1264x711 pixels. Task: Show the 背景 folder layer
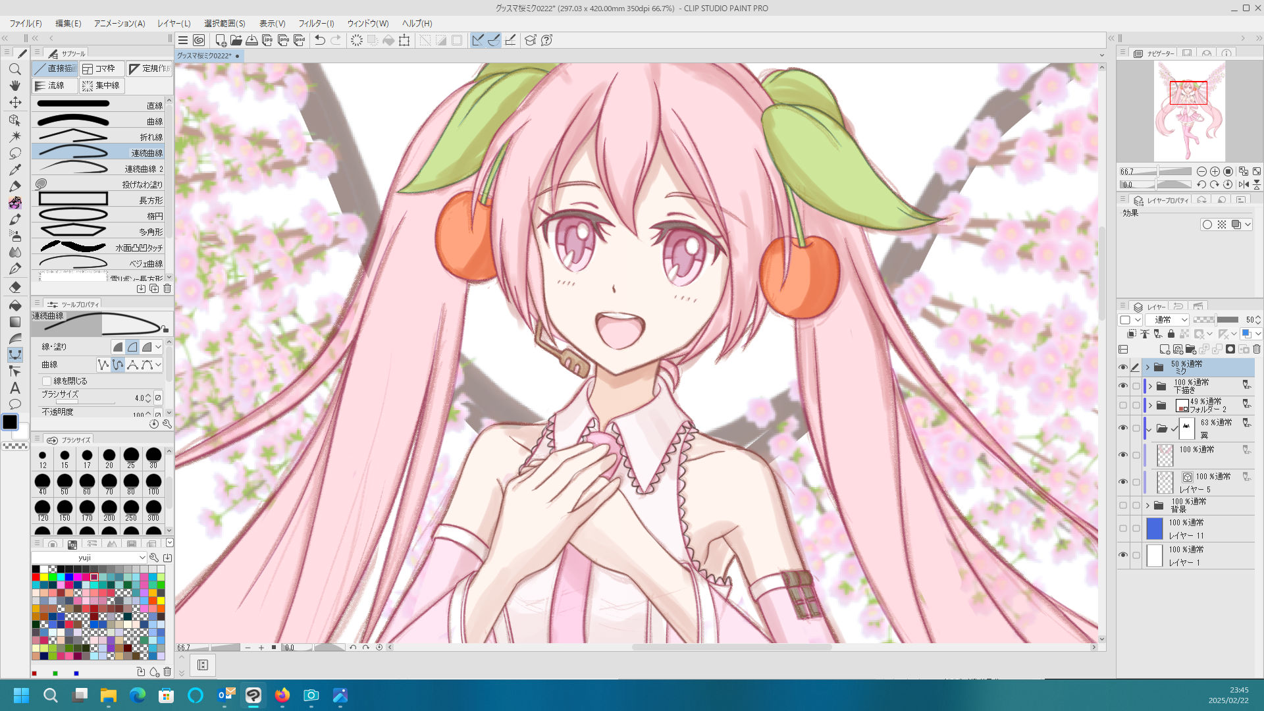(x=1123, y=506)
